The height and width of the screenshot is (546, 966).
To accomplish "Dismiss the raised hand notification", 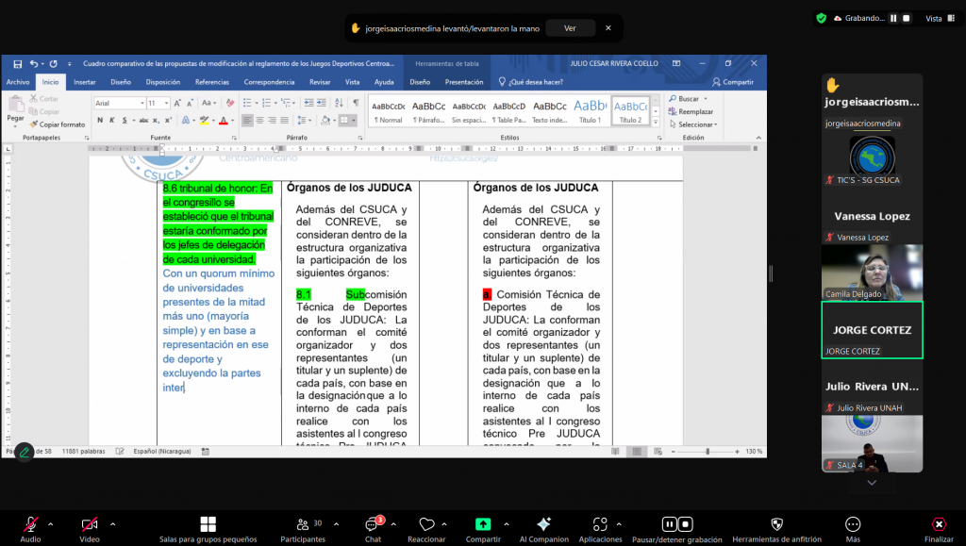I will click(608, 28).
